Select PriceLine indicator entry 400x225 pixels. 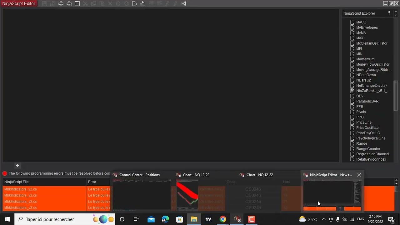[364, 122]
